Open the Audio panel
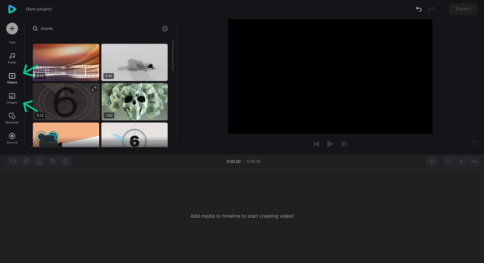Viewport: 484px width, 263px height. [x=12, y=58]
